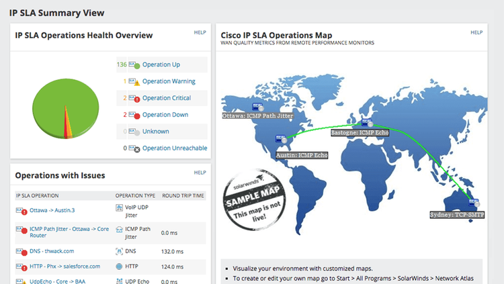Click HELP in the Health Overview panel
504x284 pixels.
click(200, 32)
